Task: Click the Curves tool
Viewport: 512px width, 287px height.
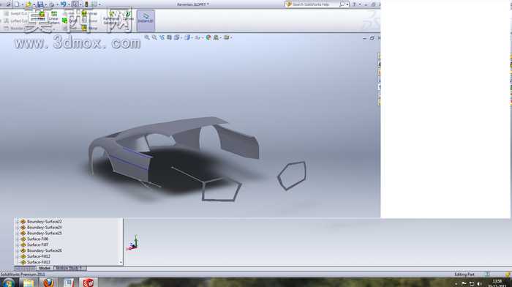Action: tap(128, 16)
